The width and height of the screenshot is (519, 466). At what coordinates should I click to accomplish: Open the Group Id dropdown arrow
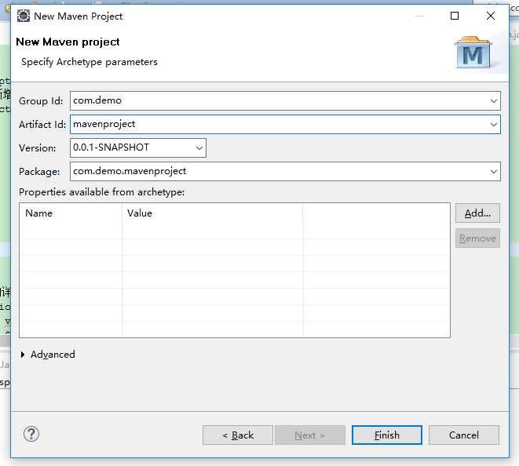(494, 101)
